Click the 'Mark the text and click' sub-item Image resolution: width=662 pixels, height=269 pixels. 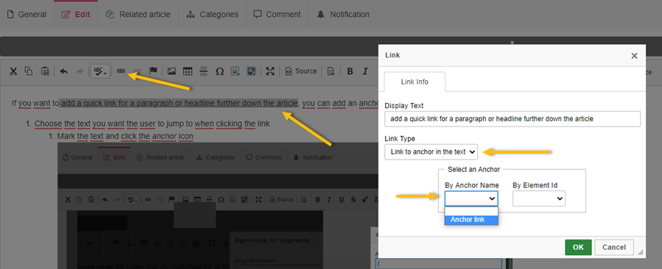pos(125,137)
